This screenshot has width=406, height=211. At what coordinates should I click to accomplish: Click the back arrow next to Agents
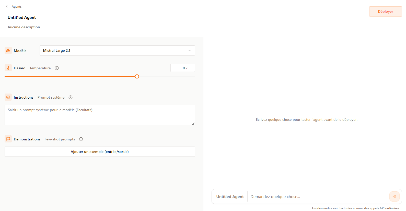(x=7, y=6)
